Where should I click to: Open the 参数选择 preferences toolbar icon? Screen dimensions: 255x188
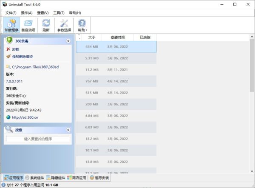[64, 25]
